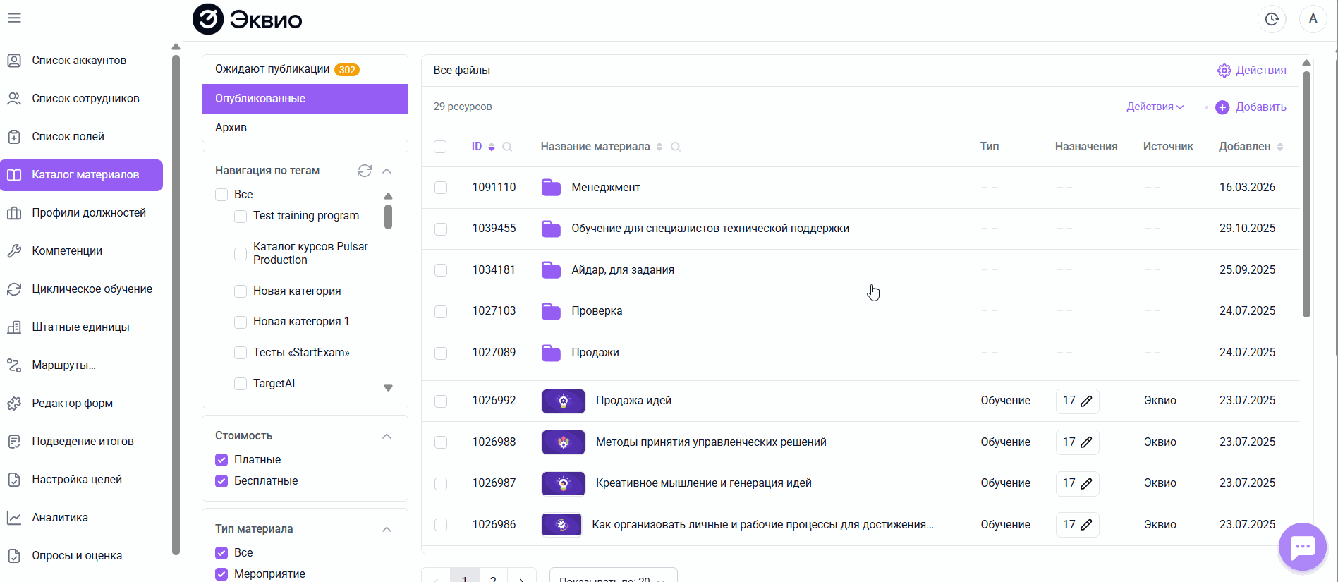Click the search icon next to ID column
The height and width of the screenshot is (582, 1338).
coord(507,147)
